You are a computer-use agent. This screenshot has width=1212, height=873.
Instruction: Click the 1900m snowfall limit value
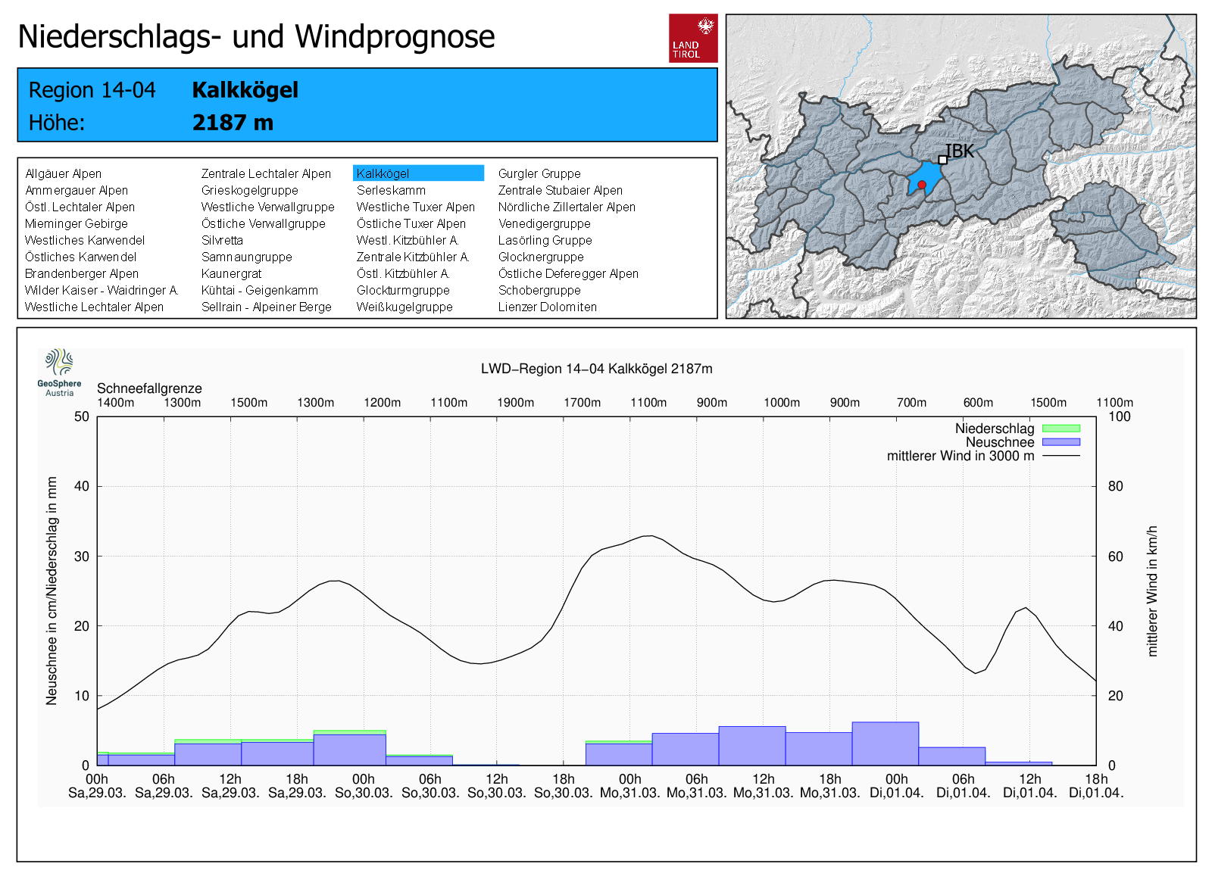click(x=515, y=403)
